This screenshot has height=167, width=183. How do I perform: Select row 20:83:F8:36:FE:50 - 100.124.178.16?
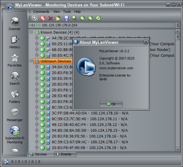click(x=89, y=136)
